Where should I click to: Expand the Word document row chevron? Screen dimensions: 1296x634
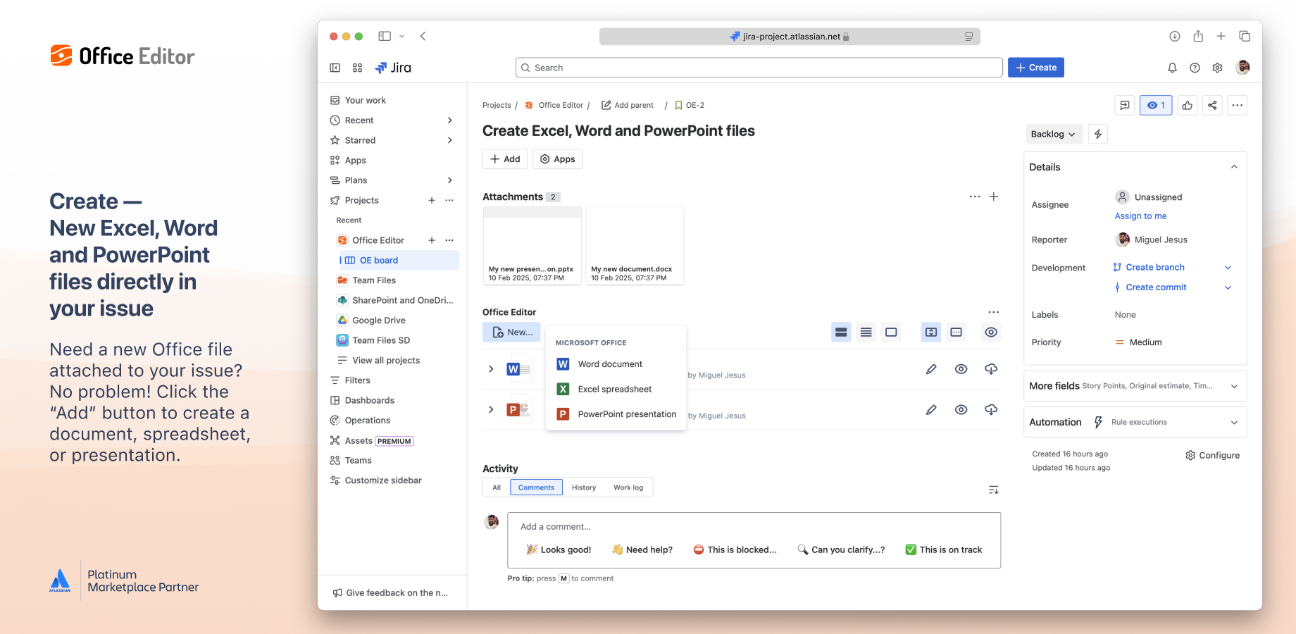coord(491,369)
